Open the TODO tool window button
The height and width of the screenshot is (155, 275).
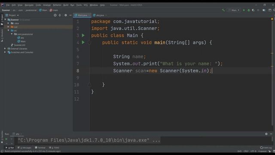[54, 148]
